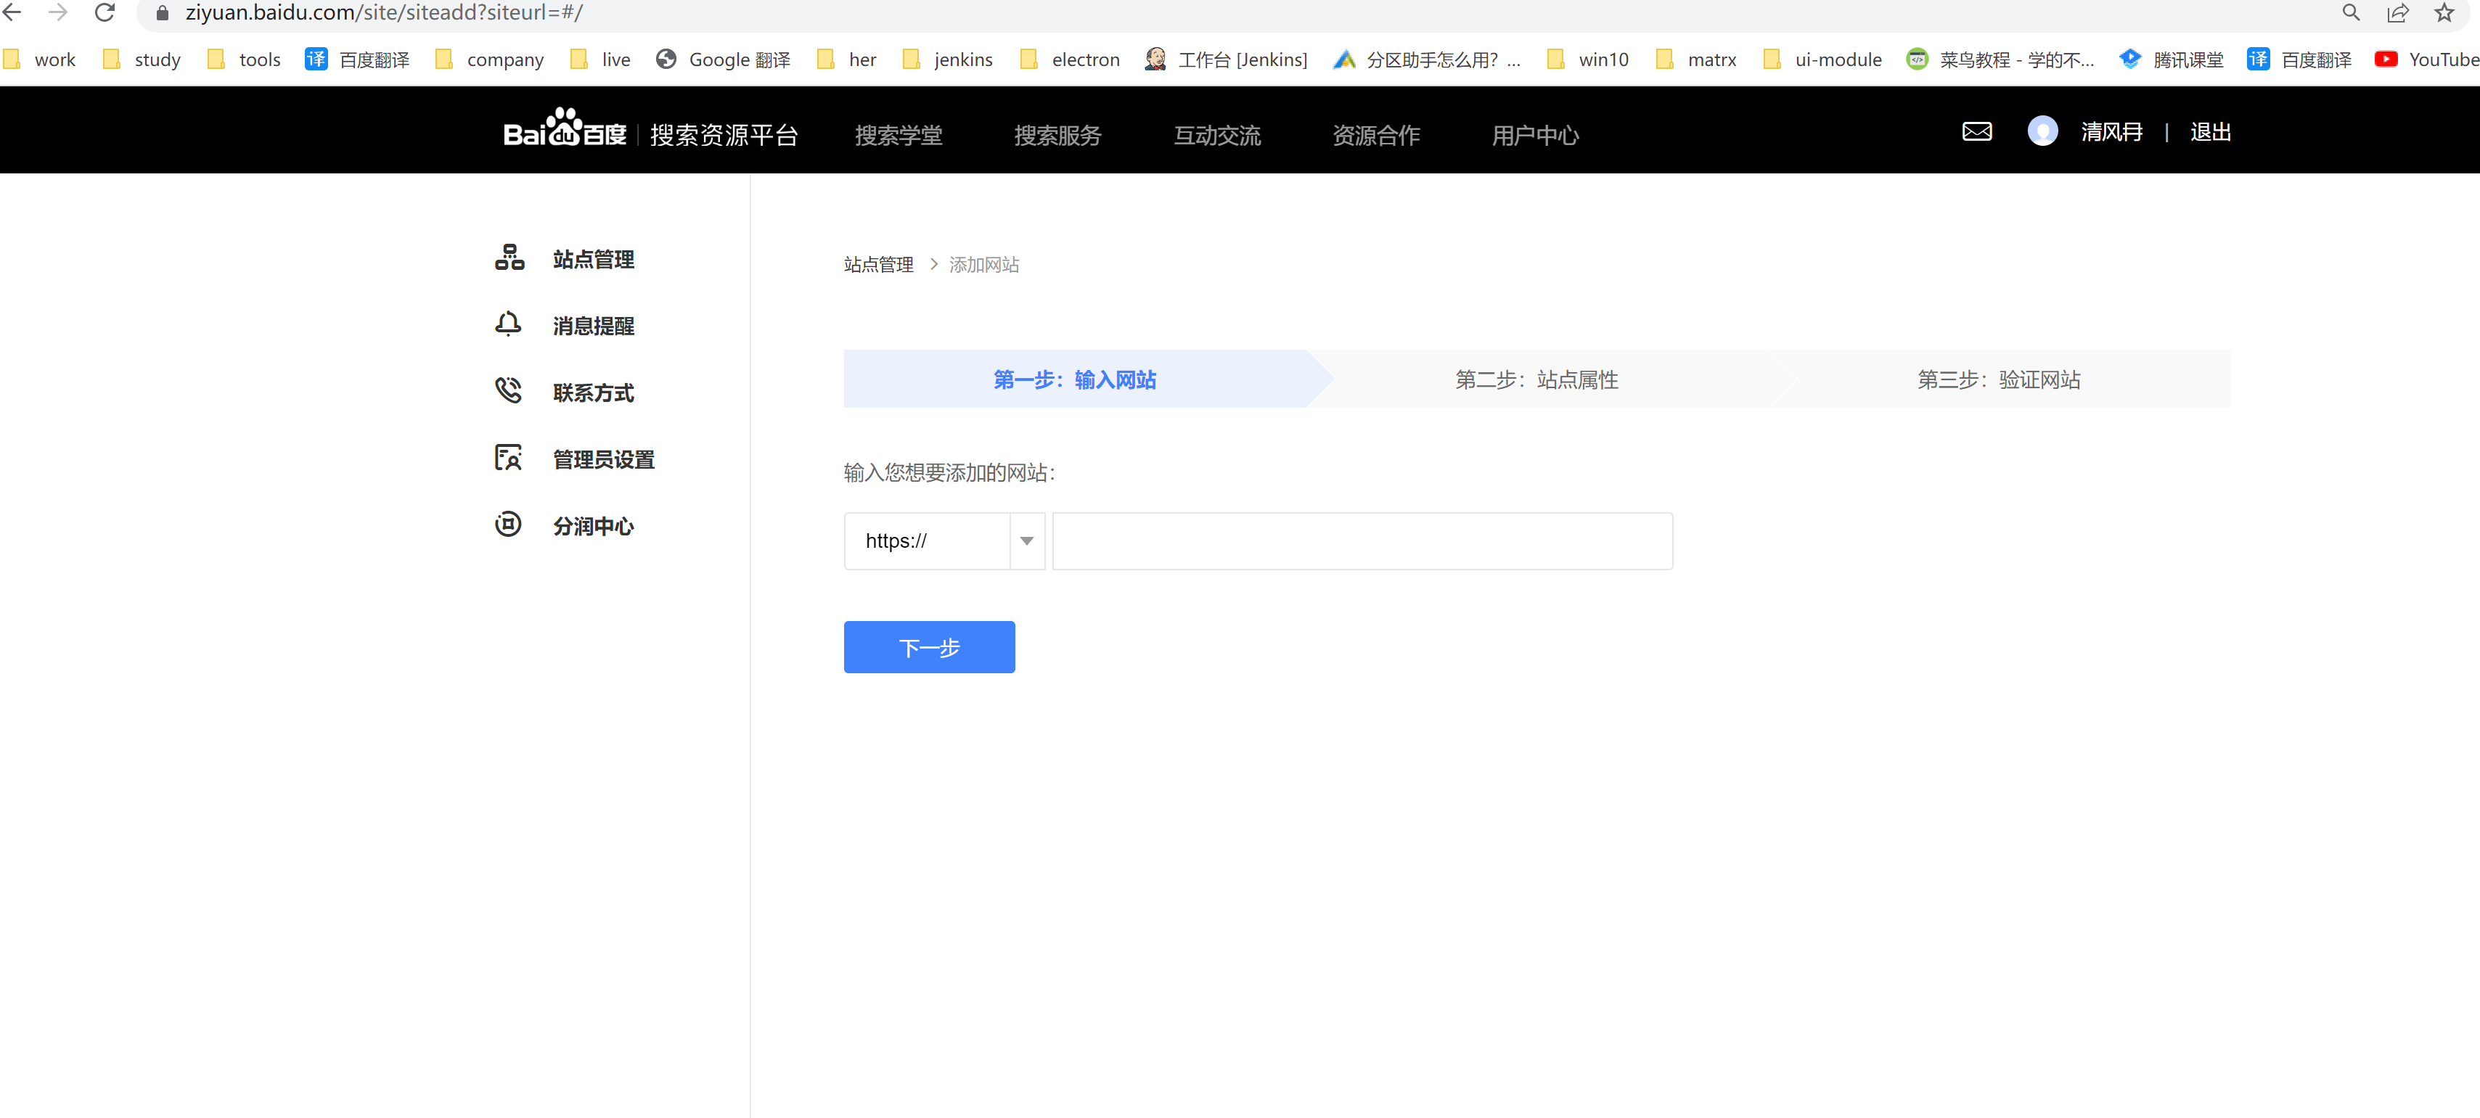This screenshot has width=2480, height=1118.
Task: Open the mail envelope messages icon
Action: [1976, 132]
